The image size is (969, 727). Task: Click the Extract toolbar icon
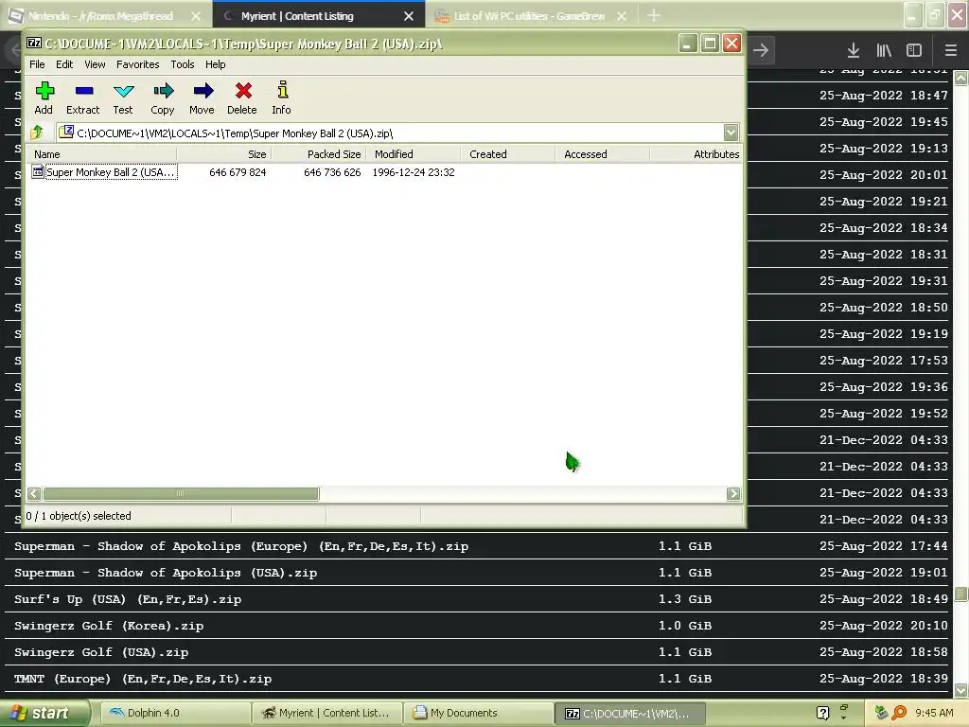tap(84, 91)
